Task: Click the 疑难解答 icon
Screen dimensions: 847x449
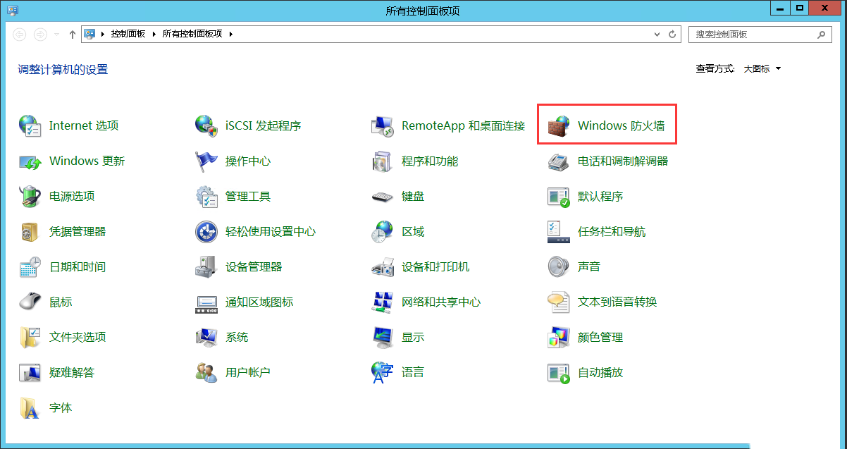Action: tap(30, 372)
